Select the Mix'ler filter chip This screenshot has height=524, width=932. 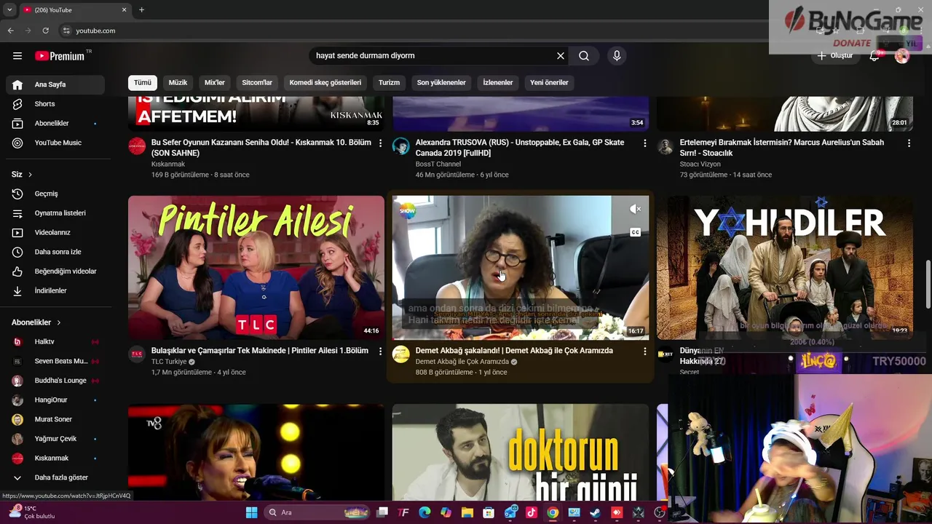(x=215, y=82)
